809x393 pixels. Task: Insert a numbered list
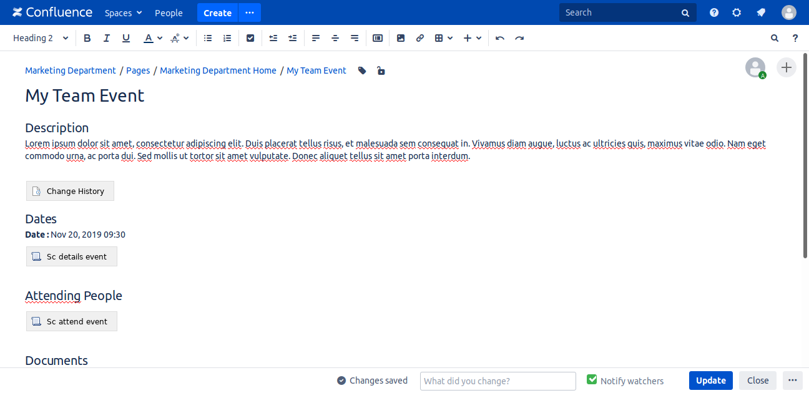coord(227,38)
